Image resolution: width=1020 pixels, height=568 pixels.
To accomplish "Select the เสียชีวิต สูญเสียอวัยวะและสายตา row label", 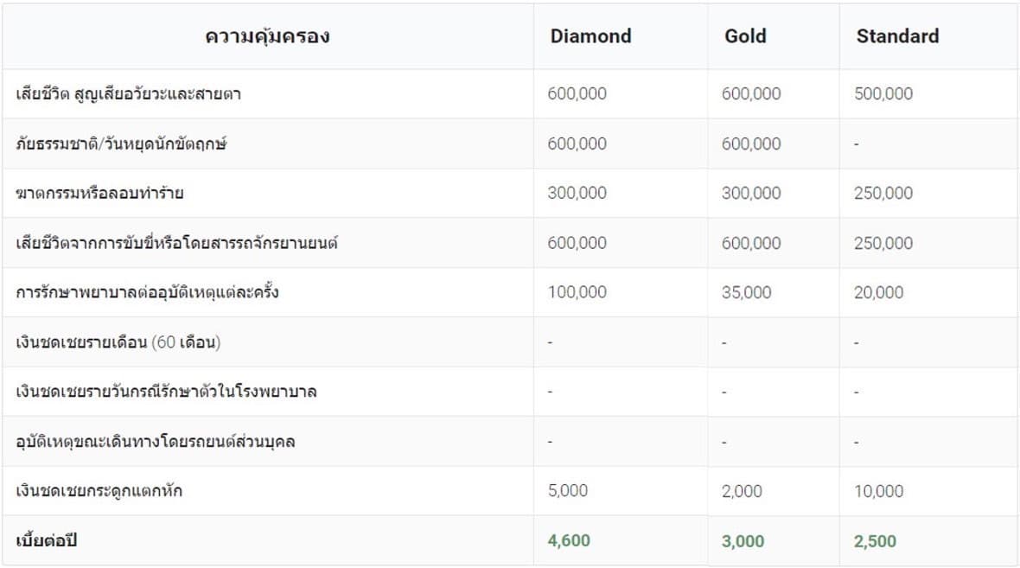I will (128, 94).
